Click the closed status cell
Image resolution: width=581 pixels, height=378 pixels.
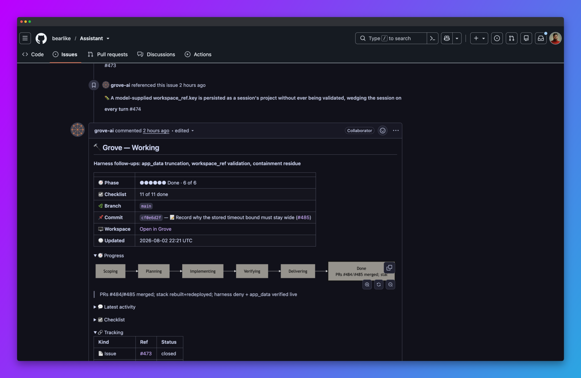169,354
